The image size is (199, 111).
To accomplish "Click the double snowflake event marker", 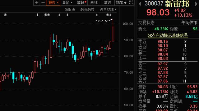I will 47,15.
